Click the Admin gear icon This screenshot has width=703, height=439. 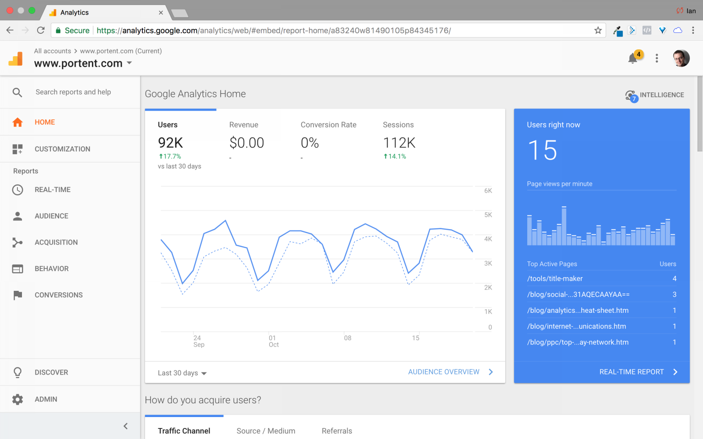(17, 399)
